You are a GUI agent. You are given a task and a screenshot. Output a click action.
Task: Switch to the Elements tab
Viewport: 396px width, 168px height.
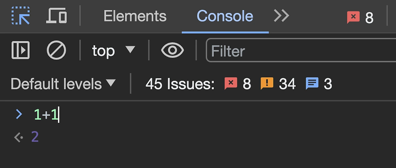point(135,16)
